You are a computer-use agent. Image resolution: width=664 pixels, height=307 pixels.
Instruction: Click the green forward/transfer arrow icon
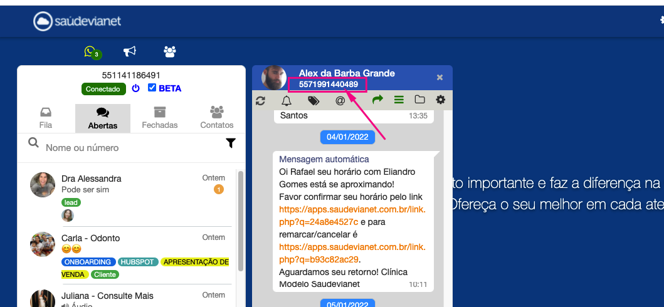tap(377, 100)
